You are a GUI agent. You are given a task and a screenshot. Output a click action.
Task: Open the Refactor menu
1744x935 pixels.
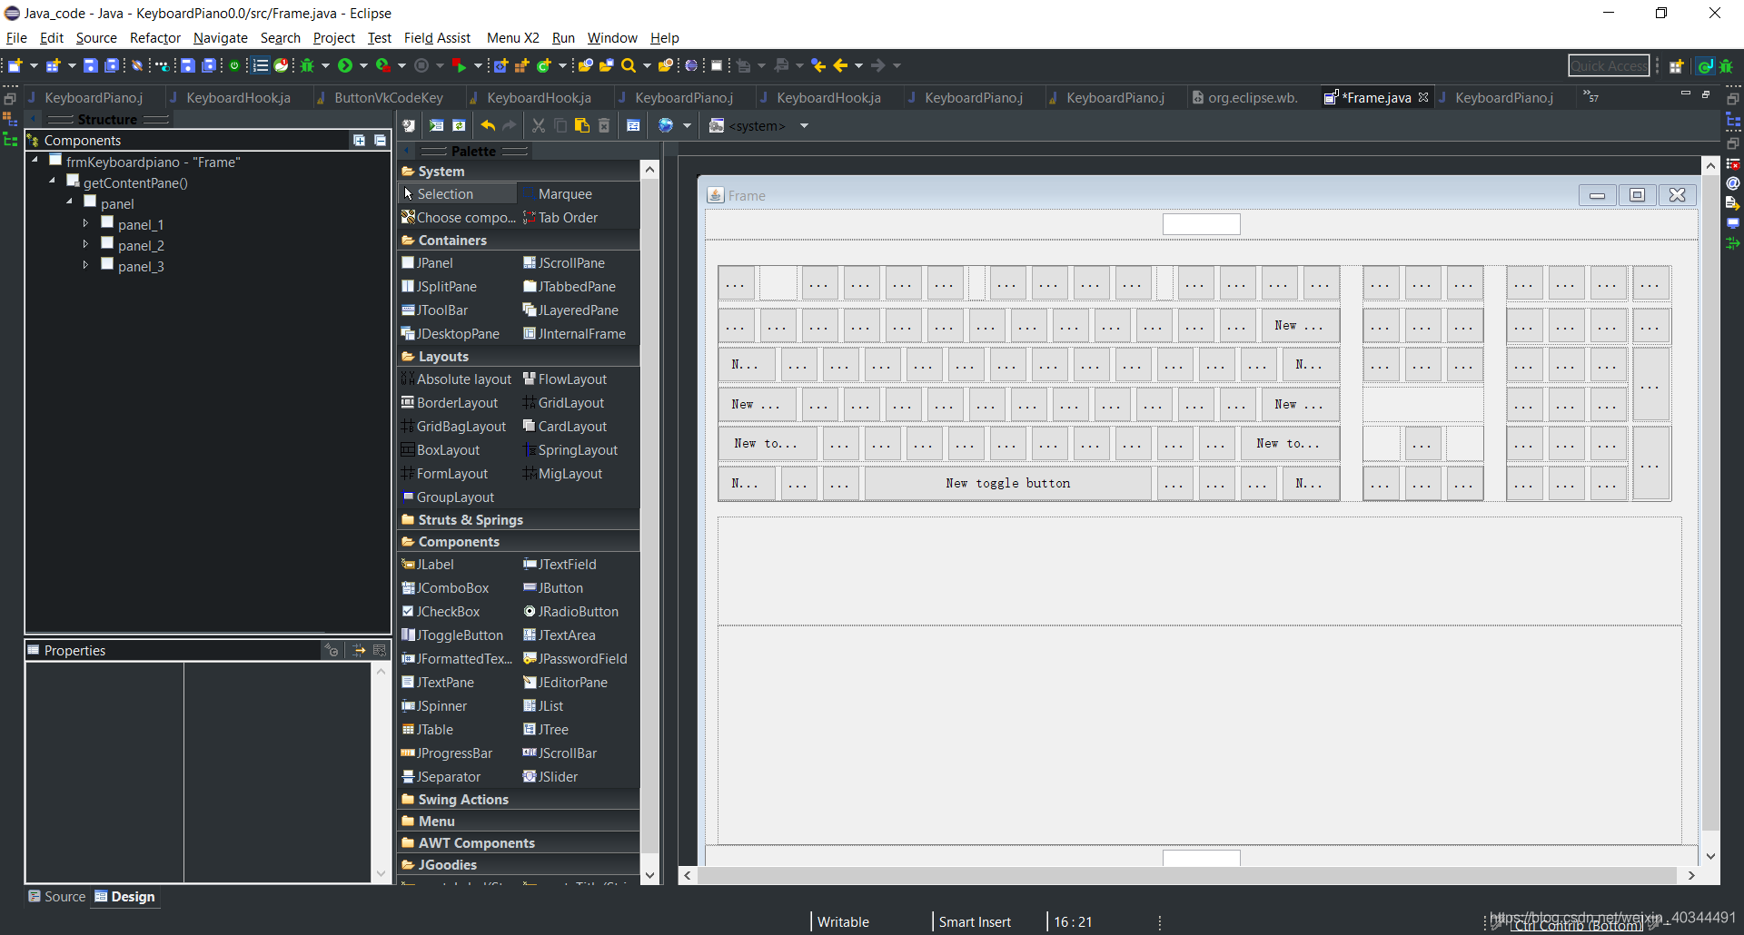click(155, 38)
